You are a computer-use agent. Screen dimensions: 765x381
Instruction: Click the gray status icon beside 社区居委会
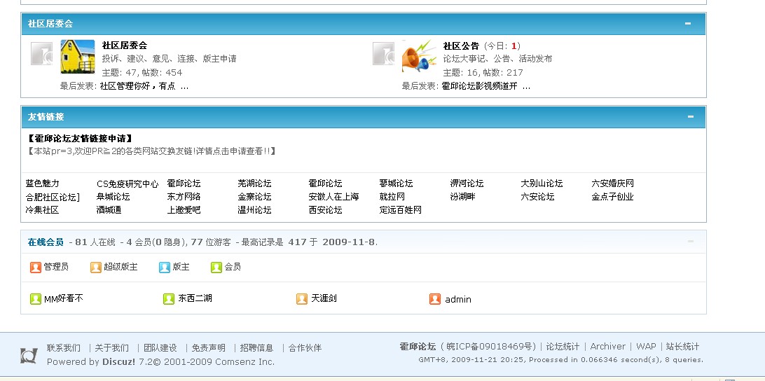(x=41, y=54)
